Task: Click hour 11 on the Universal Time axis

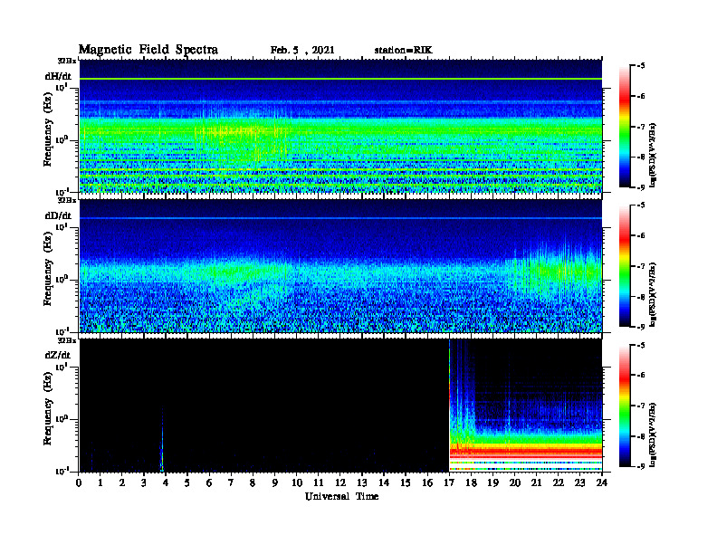Action: click(319, 483)
